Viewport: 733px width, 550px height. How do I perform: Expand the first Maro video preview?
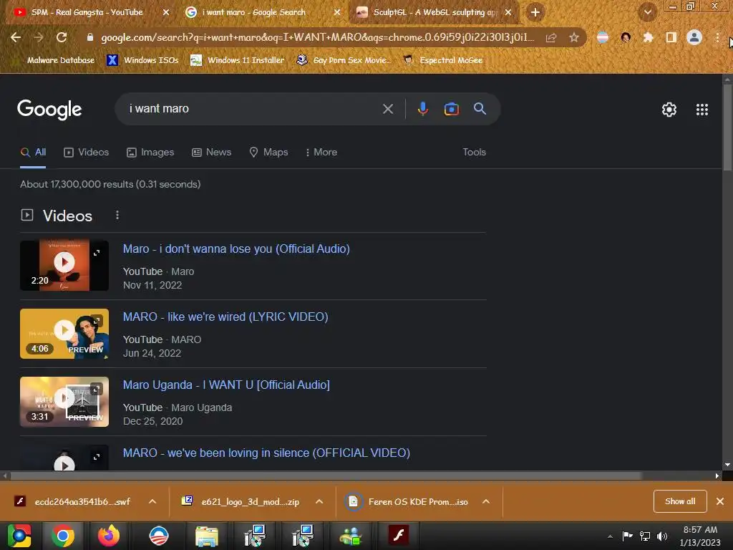pyautogui.click(x=97, y=253)
